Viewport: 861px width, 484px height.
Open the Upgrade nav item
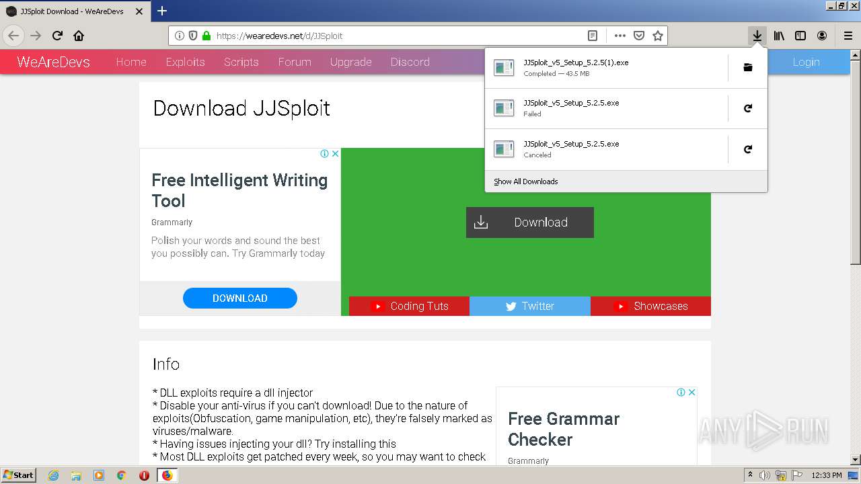click(350, 62)
